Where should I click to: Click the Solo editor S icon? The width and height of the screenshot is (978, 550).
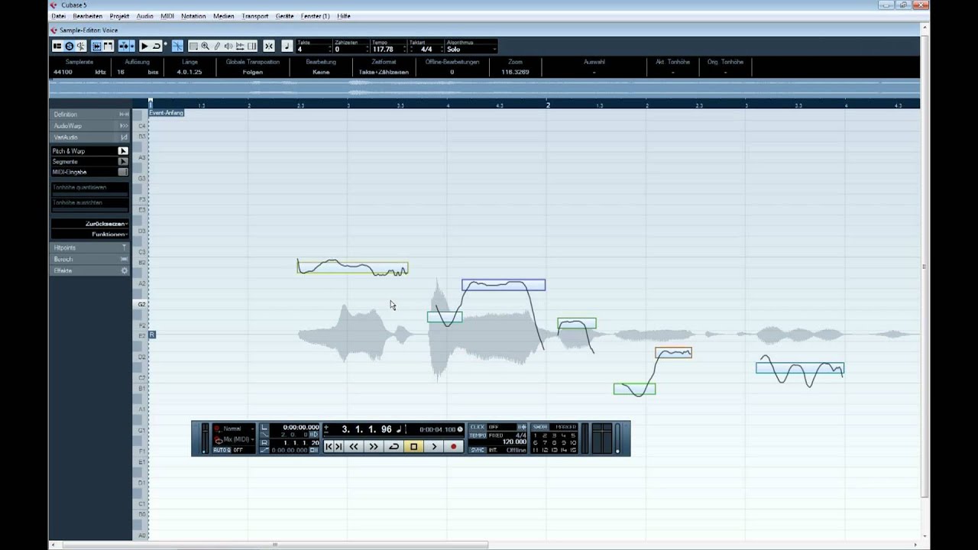pos(69,46)
